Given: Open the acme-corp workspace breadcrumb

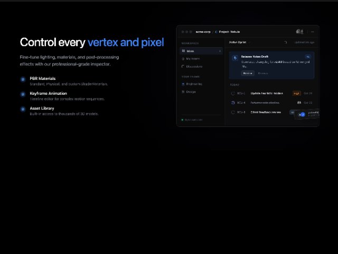Looking at the screenshot, I should (203, 32).
